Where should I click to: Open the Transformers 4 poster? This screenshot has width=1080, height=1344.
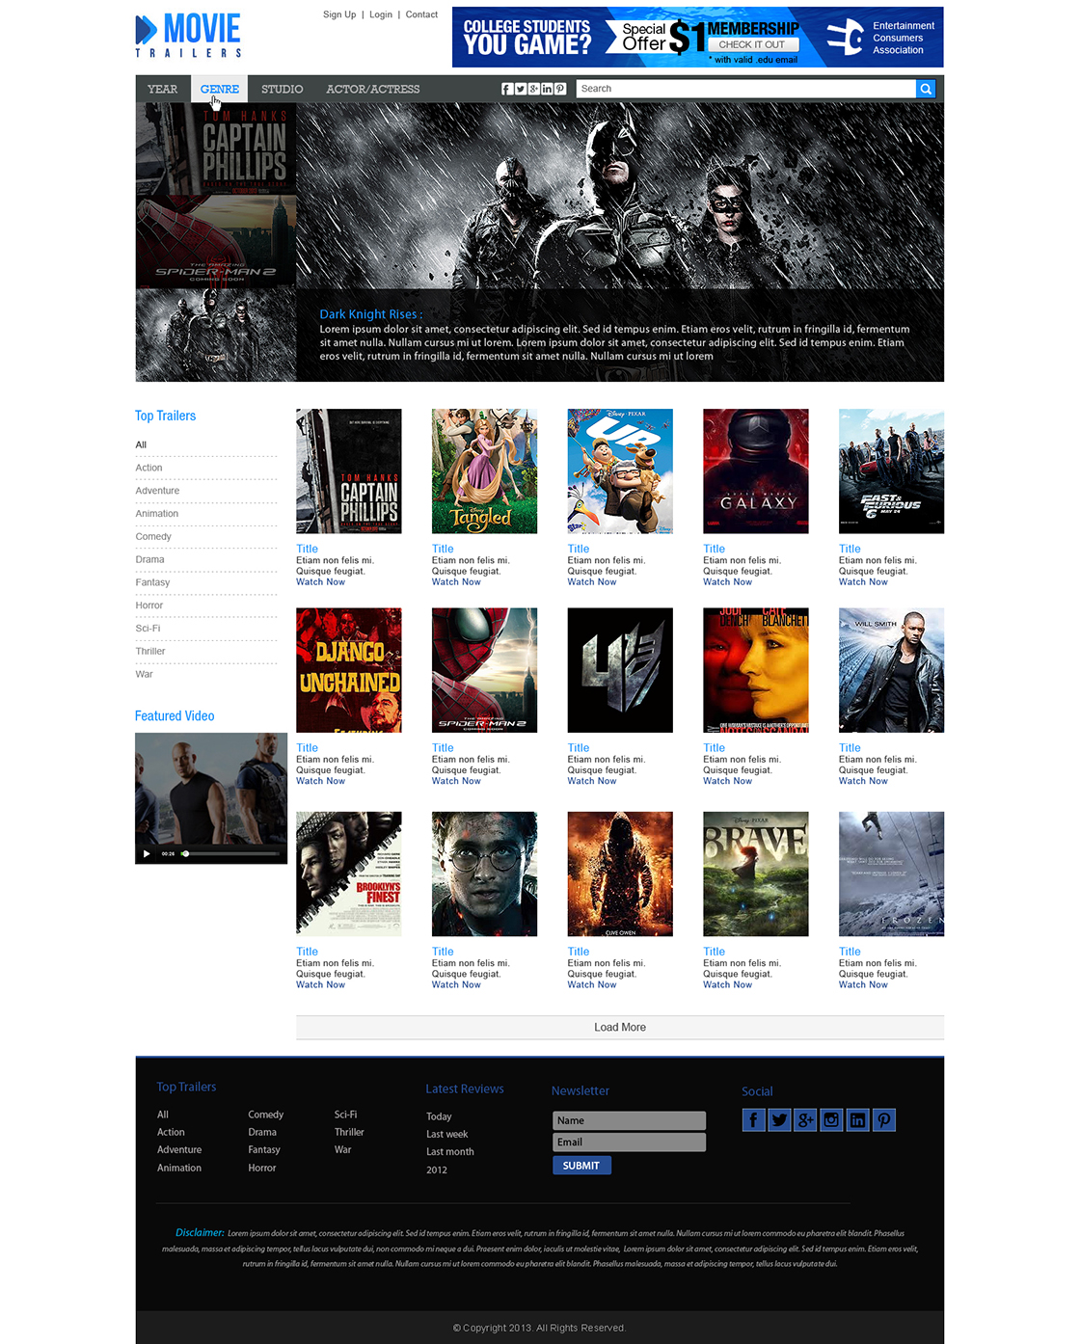click(x=620, y=670)
